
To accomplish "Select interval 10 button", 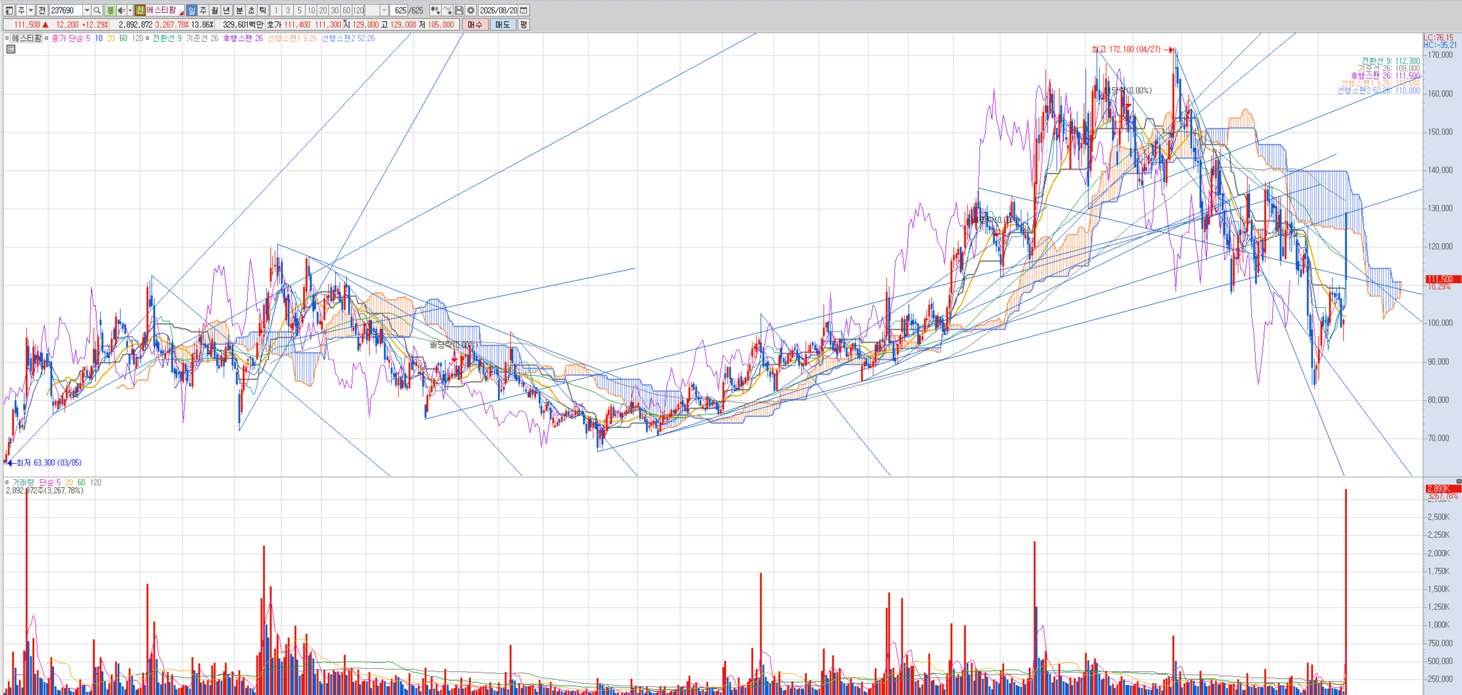I will pos(312,10).
